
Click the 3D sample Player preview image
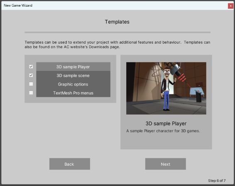pos(166,88)
